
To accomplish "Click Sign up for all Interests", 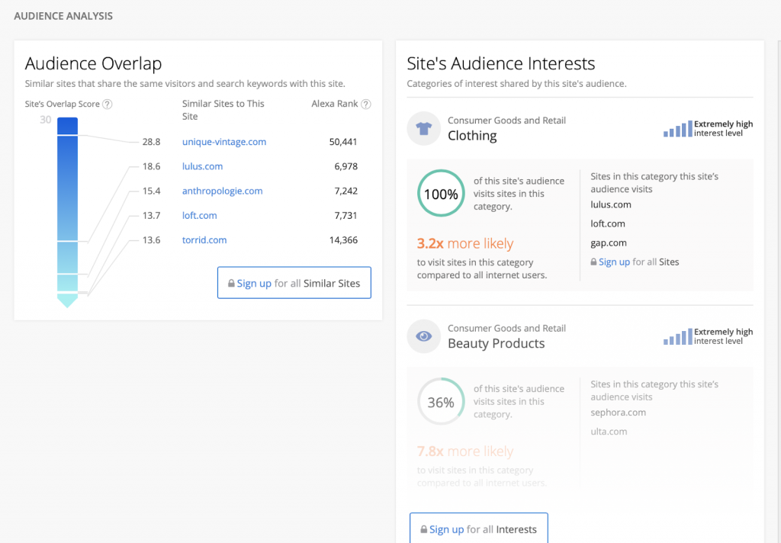I will (478, 529).
